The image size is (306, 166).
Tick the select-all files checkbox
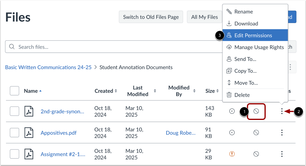click(x=14, y=91)
